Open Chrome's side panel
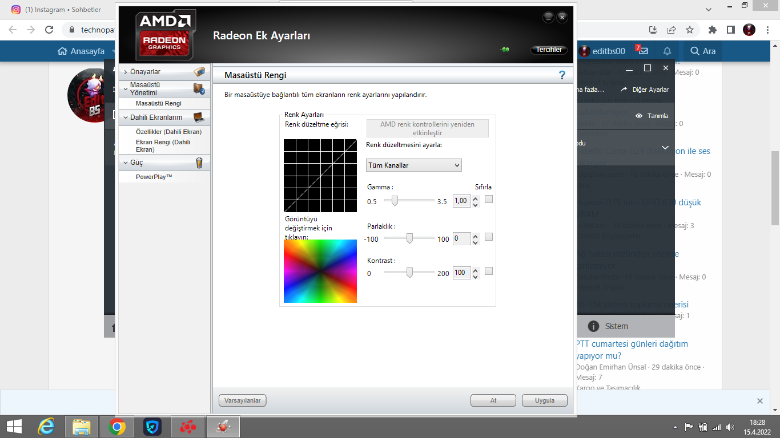Screen dimensions: 780x438 (x=730, y=30)
